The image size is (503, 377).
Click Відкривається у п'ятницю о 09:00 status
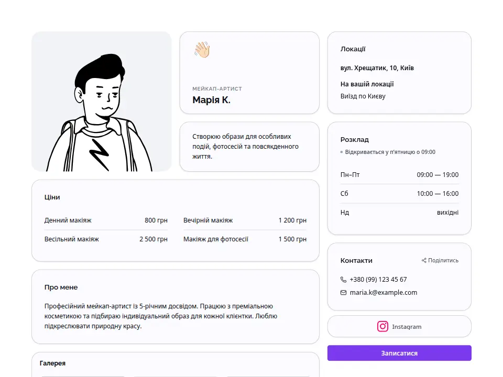coord(390,152)
